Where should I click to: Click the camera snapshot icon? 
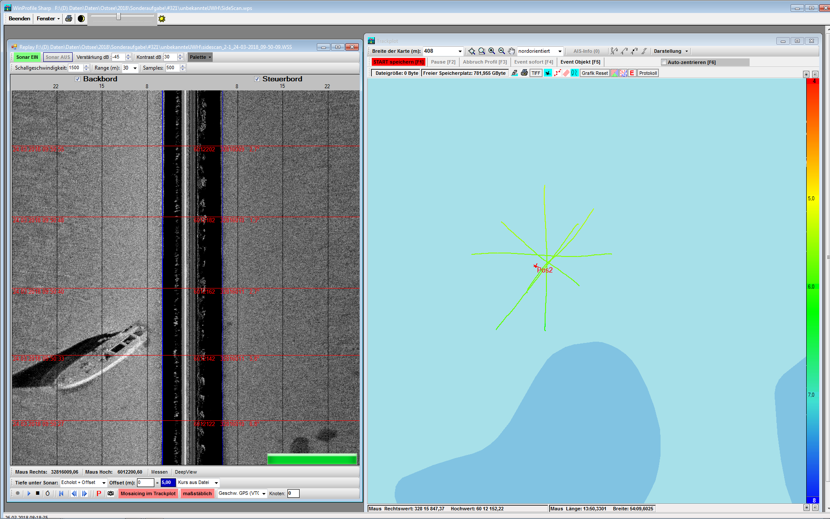coord(111,493)
